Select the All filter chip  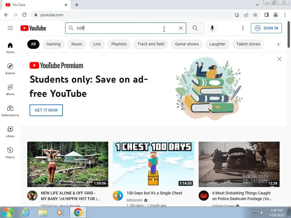point(33,44)
